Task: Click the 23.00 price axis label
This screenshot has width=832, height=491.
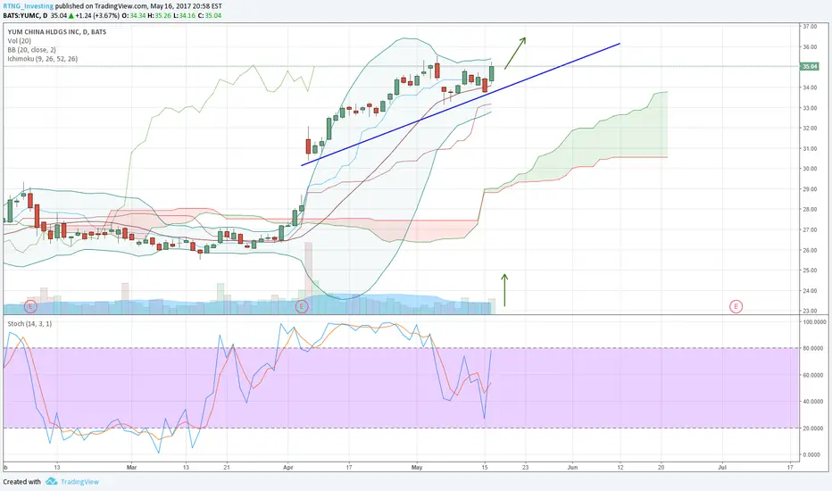Action: (810, 311)
